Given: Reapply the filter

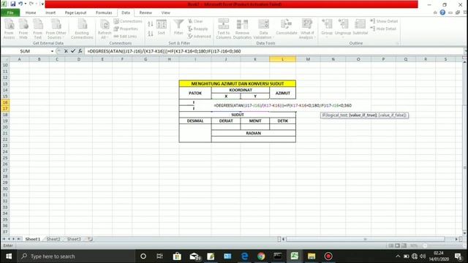Looking at the screenshot, I should tap(198, 28).
